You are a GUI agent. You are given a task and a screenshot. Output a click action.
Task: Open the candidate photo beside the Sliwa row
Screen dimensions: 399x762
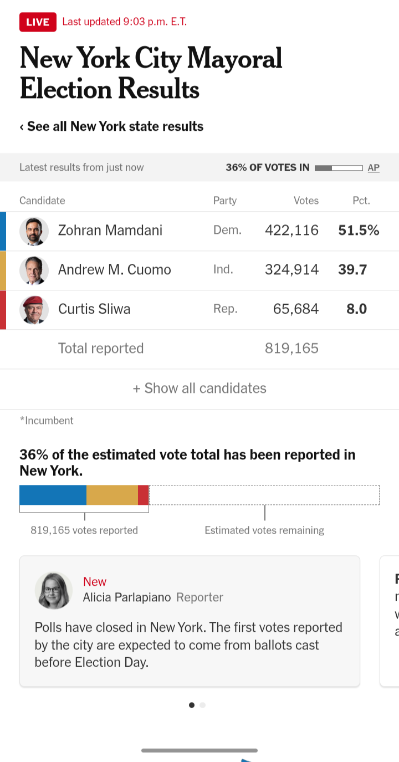click(34, 310)
